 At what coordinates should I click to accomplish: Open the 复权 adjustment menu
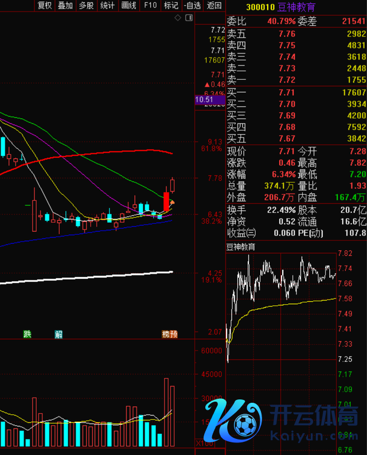(x=44, y=6)
